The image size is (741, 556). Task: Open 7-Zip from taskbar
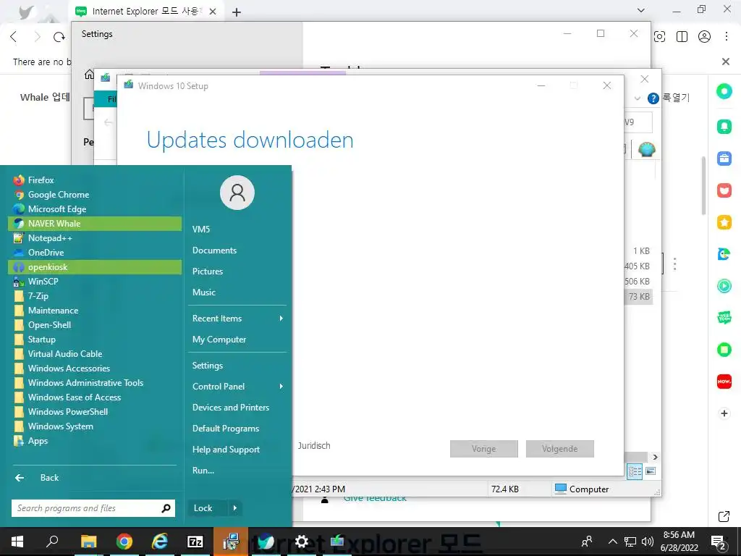pos(195,542)
